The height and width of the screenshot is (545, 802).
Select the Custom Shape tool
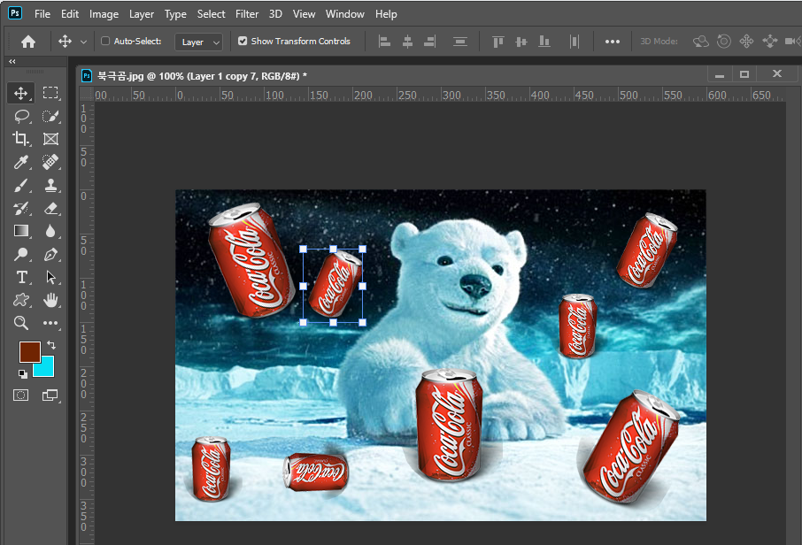pos(20,300)
